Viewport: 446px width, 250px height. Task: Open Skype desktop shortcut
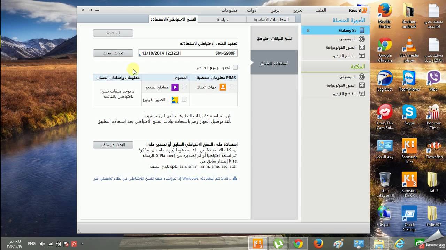pyautogui.click(x=409, y=115)
